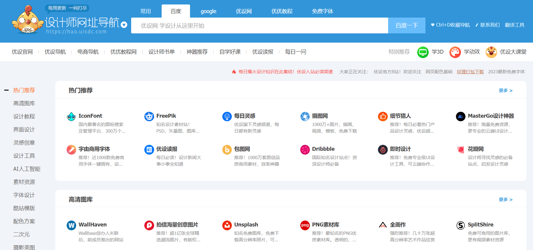533x250 pixels.
Task: Select 界面设计 in the left sidebar
Action: coord(24,130)
